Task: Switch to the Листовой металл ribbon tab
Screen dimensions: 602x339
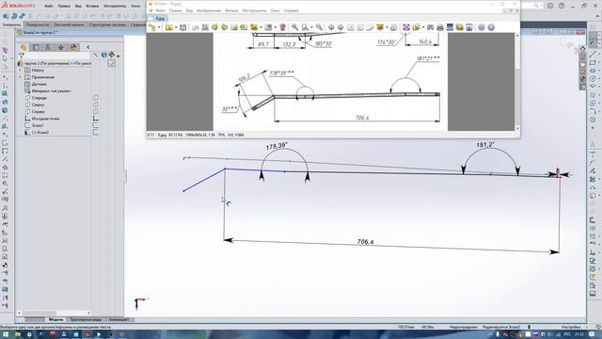Action: (69, 24)
